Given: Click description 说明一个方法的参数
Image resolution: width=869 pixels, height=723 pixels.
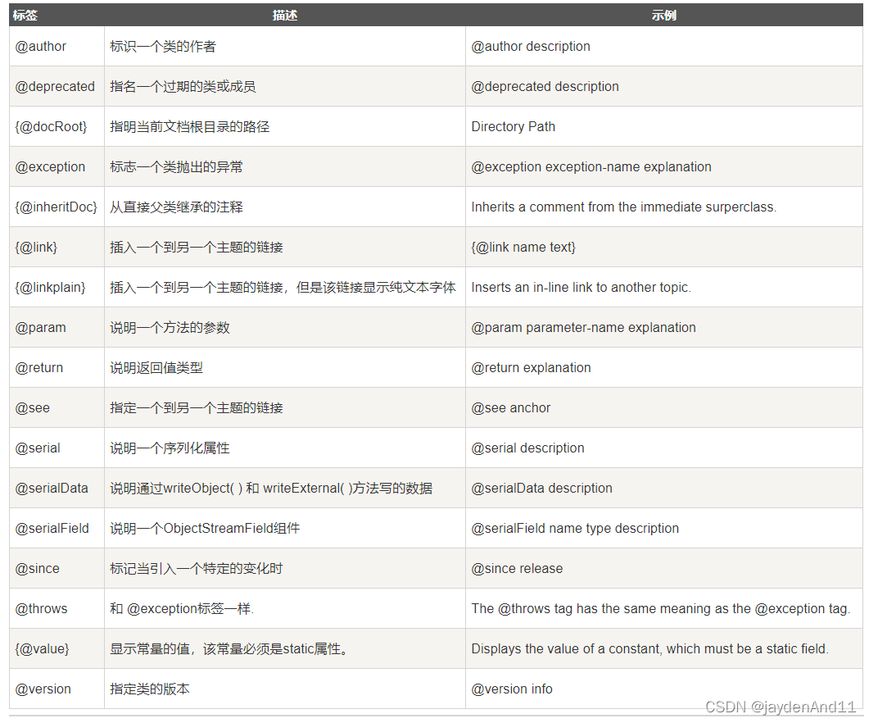Looking at the screenshot, I should coord(170,328).
